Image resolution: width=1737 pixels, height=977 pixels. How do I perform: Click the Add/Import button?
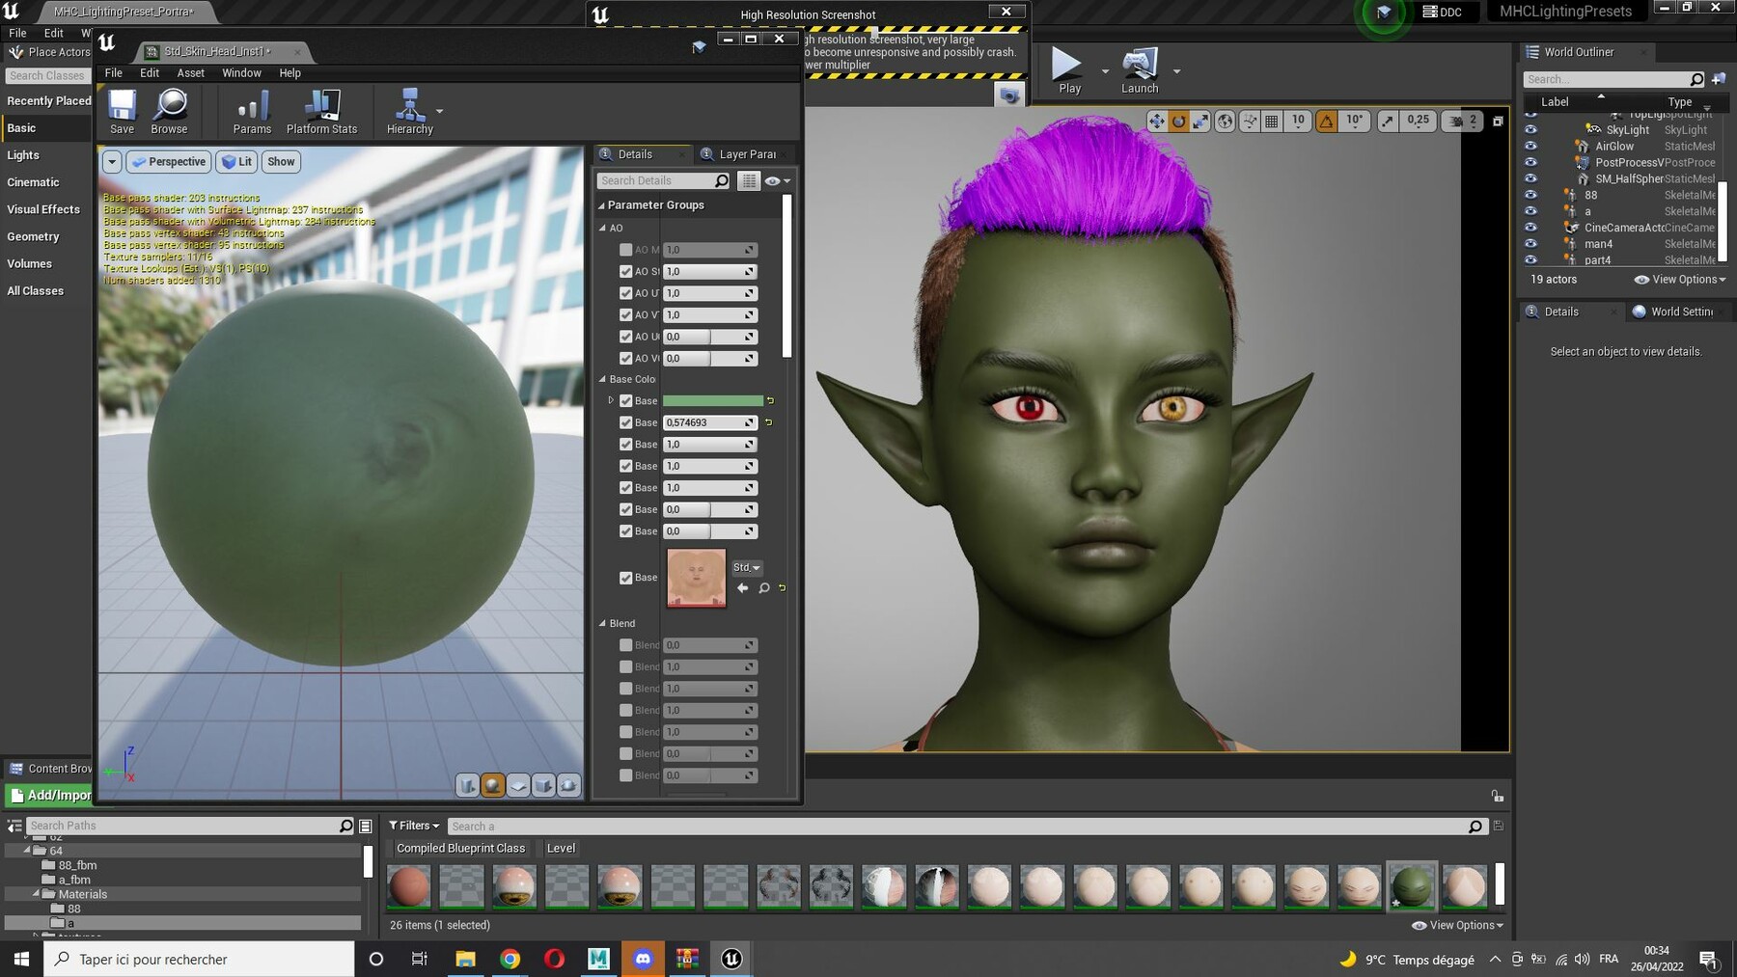[50, 795]
